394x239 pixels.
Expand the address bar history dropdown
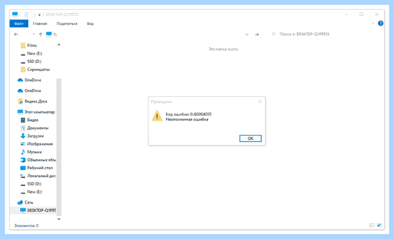pos(247,34)
